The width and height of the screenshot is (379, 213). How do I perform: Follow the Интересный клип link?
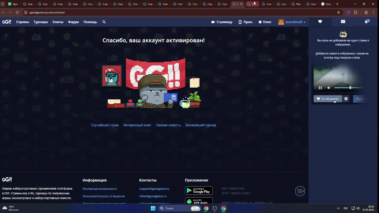coord(137,125)
